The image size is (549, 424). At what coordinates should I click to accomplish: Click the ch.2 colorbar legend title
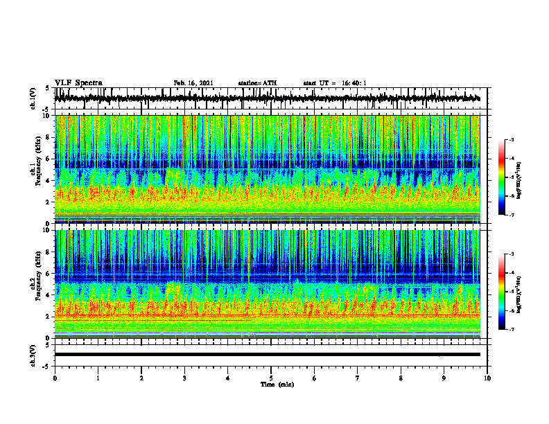tap(519, 295)
